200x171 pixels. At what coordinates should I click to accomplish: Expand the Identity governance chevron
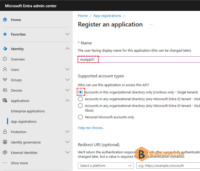67,142
